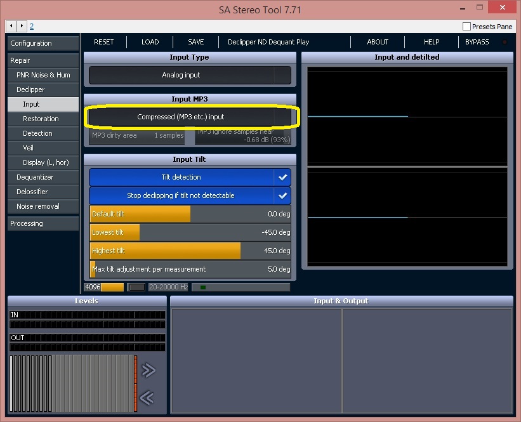Screen dimensions: 521x422
Task: Click the BYPASS indicator dot
Action: pos(505,42)
